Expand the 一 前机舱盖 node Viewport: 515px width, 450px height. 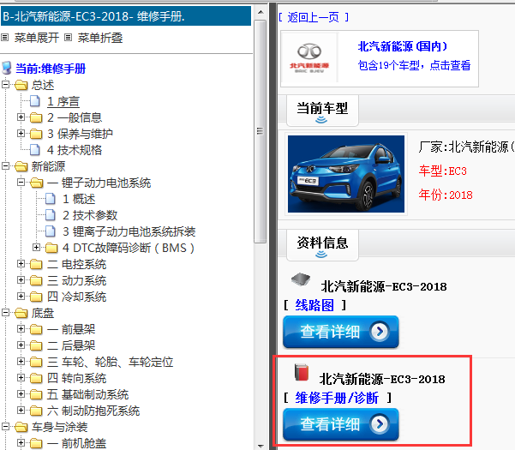point(21,443)
